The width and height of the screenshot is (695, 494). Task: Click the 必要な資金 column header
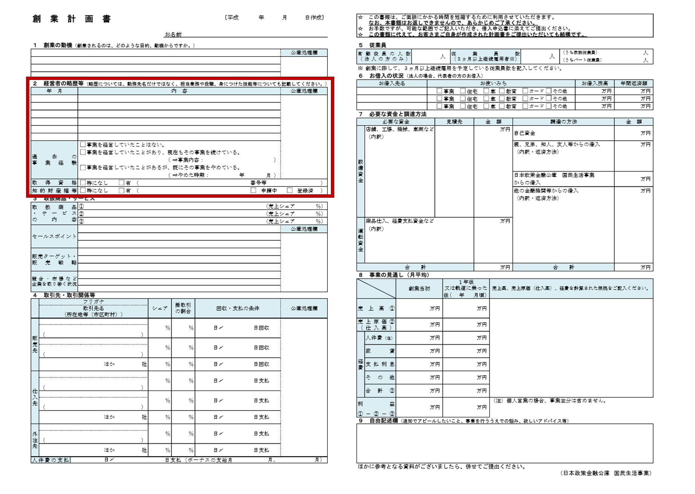click(395, 122)
